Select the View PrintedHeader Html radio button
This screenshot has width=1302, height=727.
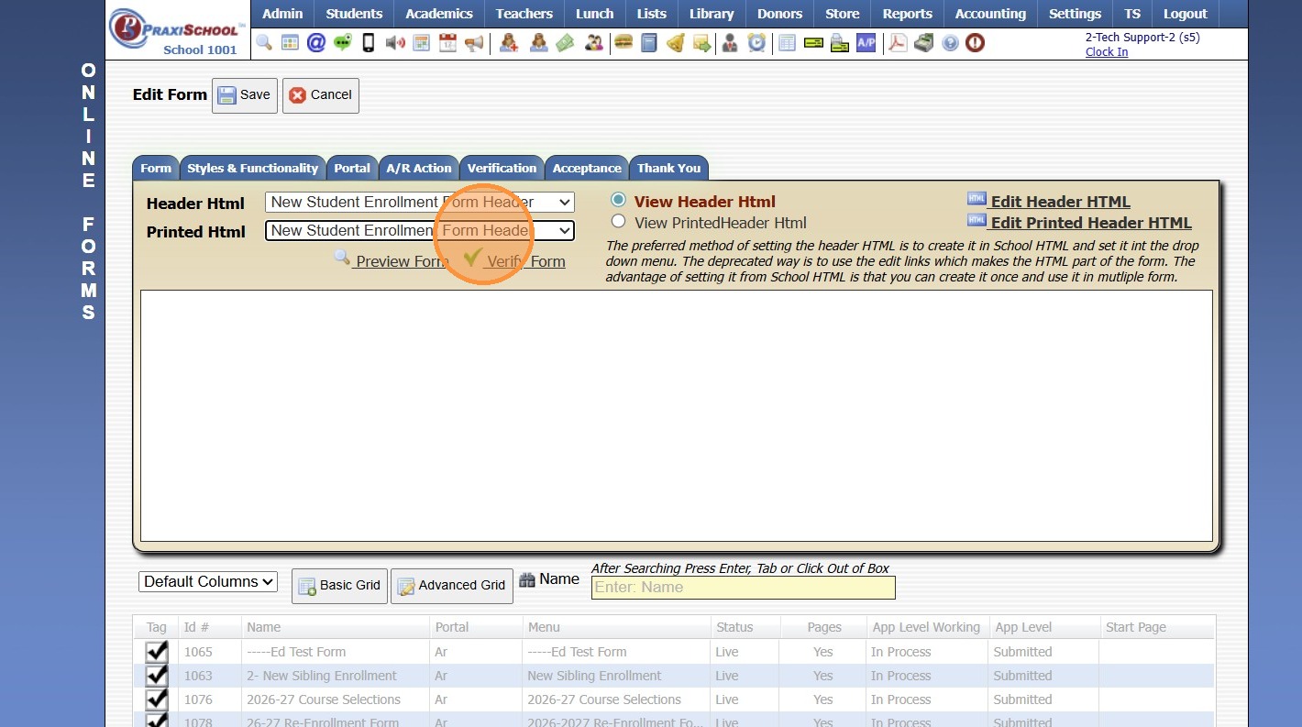point(618,221)
